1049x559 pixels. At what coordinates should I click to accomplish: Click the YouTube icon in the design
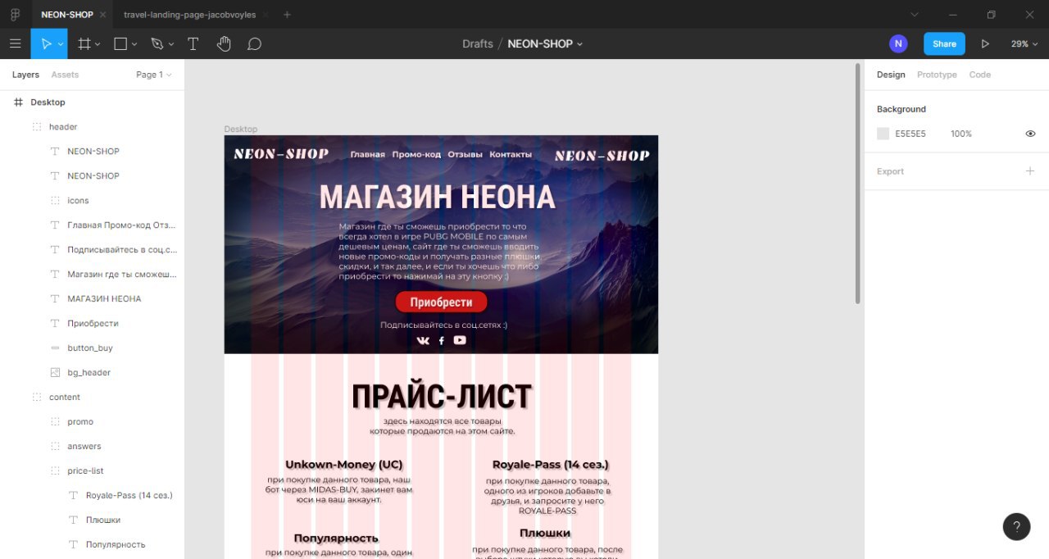pos(460,340)
